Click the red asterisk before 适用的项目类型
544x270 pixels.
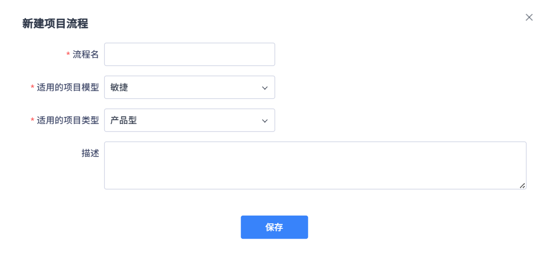point(32,121)
